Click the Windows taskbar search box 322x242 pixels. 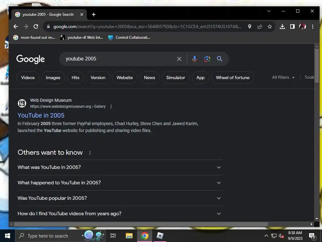[60, 236]
